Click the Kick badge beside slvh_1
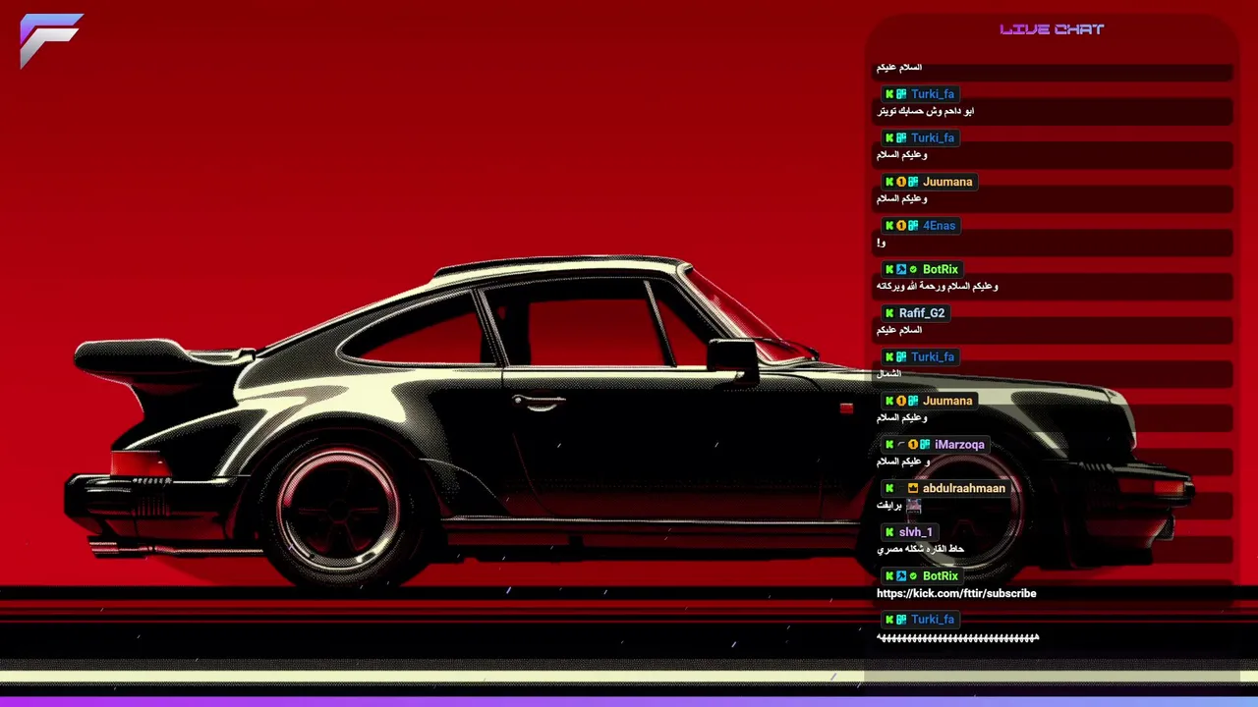 pos(889,532)
